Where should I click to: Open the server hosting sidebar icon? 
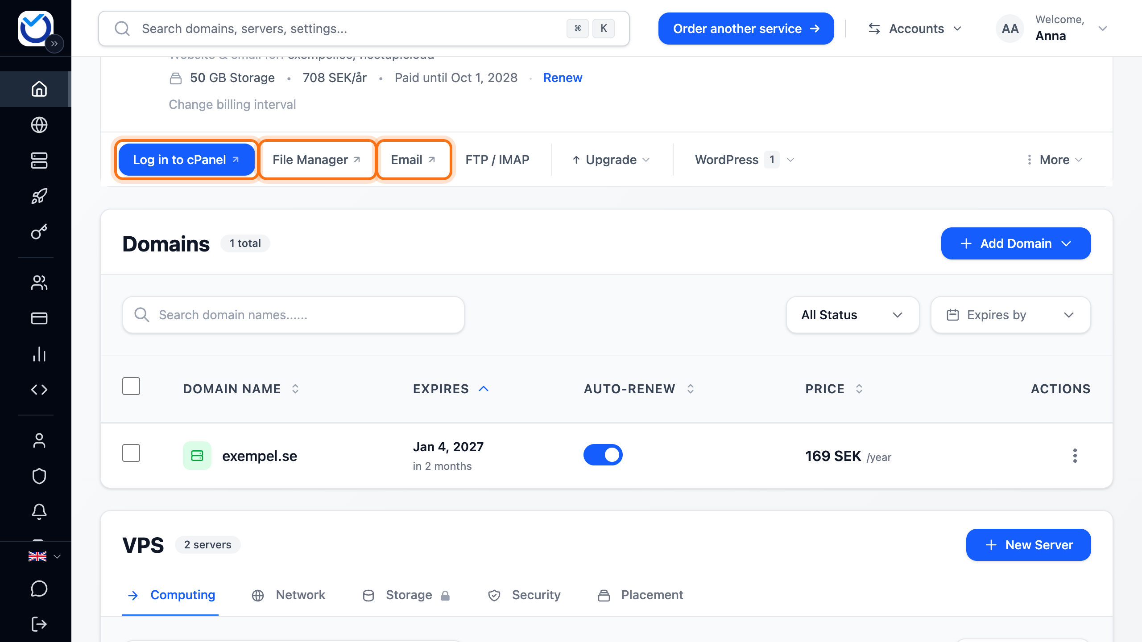pyautogui.click(x=39, y=160)
